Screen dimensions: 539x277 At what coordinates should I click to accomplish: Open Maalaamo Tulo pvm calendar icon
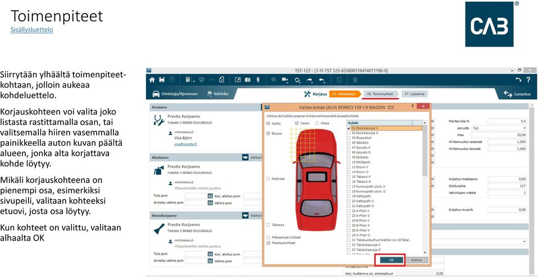coord(210,196)
